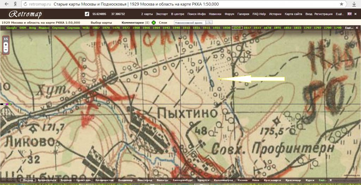Select the 1878 map
361x185 pixels.
coord(267,28)
